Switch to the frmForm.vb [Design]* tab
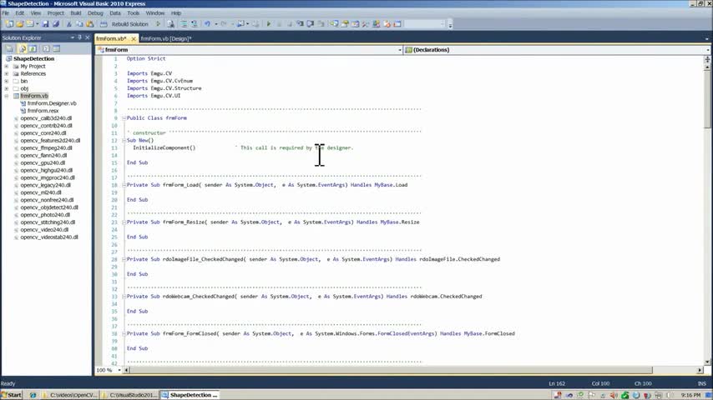 pyautogui.click(x=166, y=38)
